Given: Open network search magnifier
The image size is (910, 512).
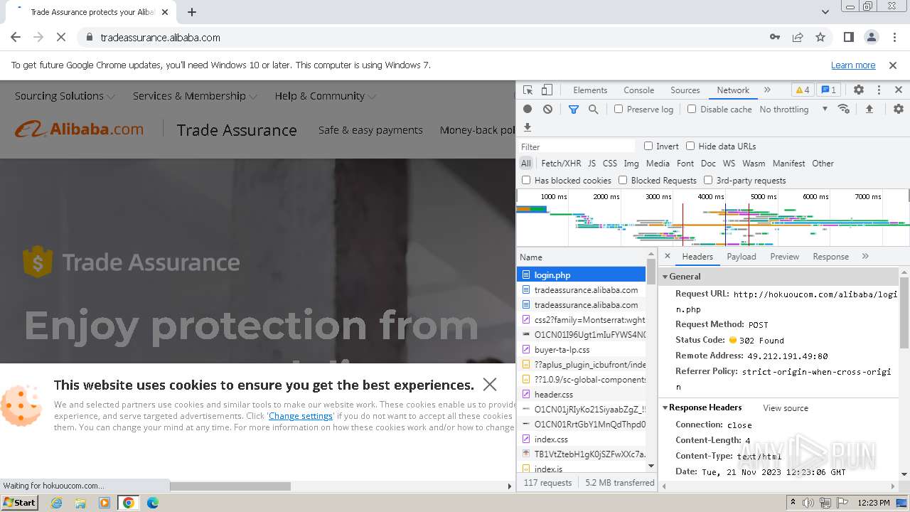Looking at the screenshot, I should 593,110.
